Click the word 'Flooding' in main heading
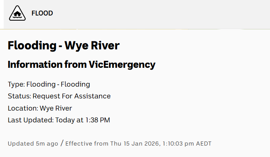This screenshot has width=270, height=157. click(x=31, y=46)
